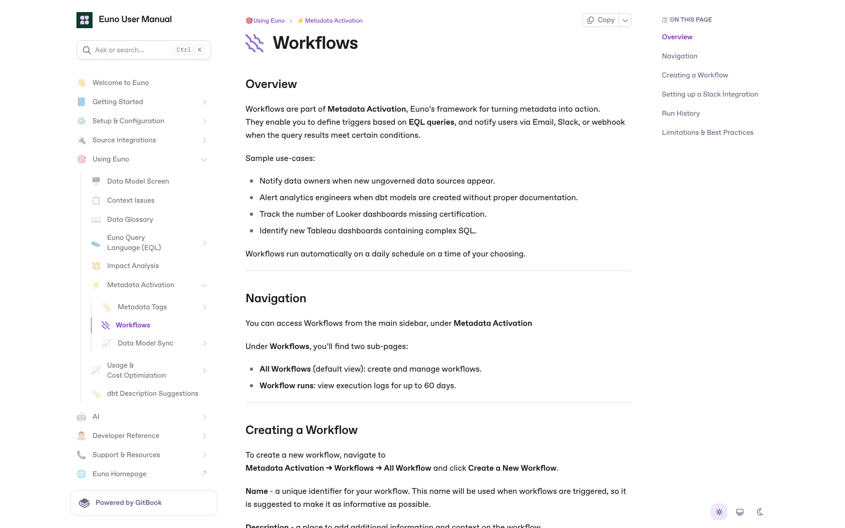
Task: Click the tag icon beside dbt Description Suggestions
Action: (x=96, y=394)
